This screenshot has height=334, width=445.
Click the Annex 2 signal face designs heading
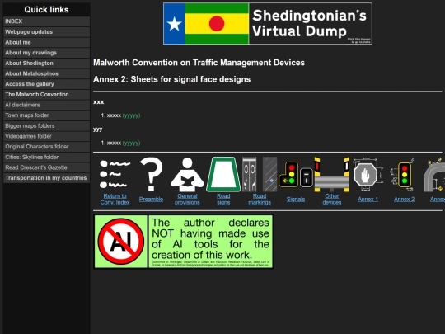click(171, 79)
